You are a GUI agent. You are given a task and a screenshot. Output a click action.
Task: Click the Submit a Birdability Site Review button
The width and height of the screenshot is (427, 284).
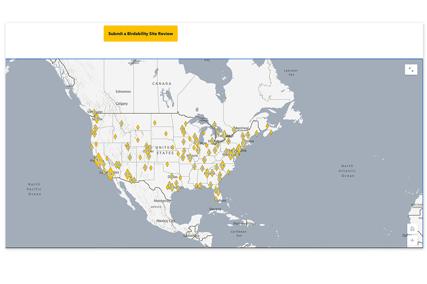pos(140,34)
